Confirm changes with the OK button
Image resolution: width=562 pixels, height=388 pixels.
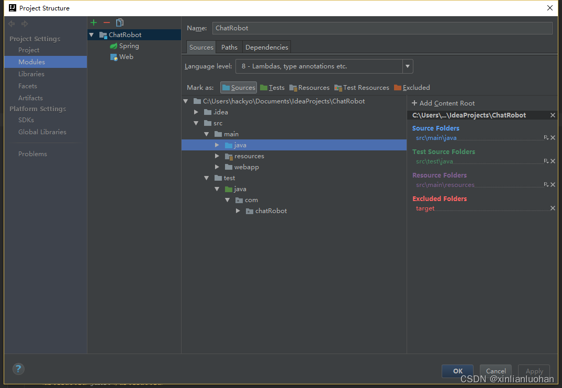click(457, 371)
